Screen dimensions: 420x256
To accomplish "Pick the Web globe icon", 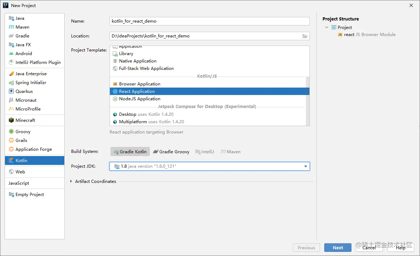I will tap(11, 172).
